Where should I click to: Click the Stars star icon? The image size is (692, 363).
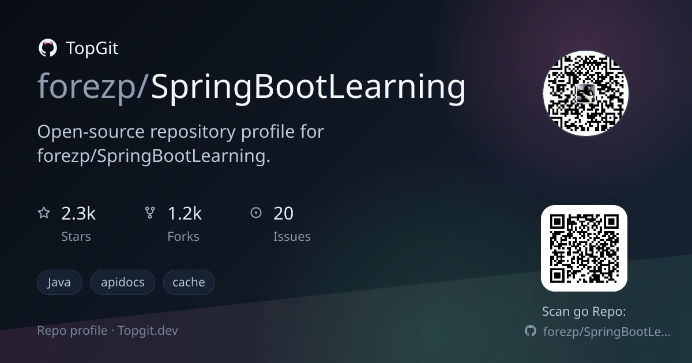coord(44,213)
